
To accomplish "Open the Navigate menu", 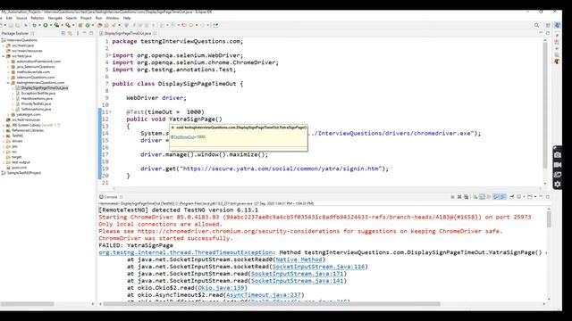I will click(x=55, y=18).
